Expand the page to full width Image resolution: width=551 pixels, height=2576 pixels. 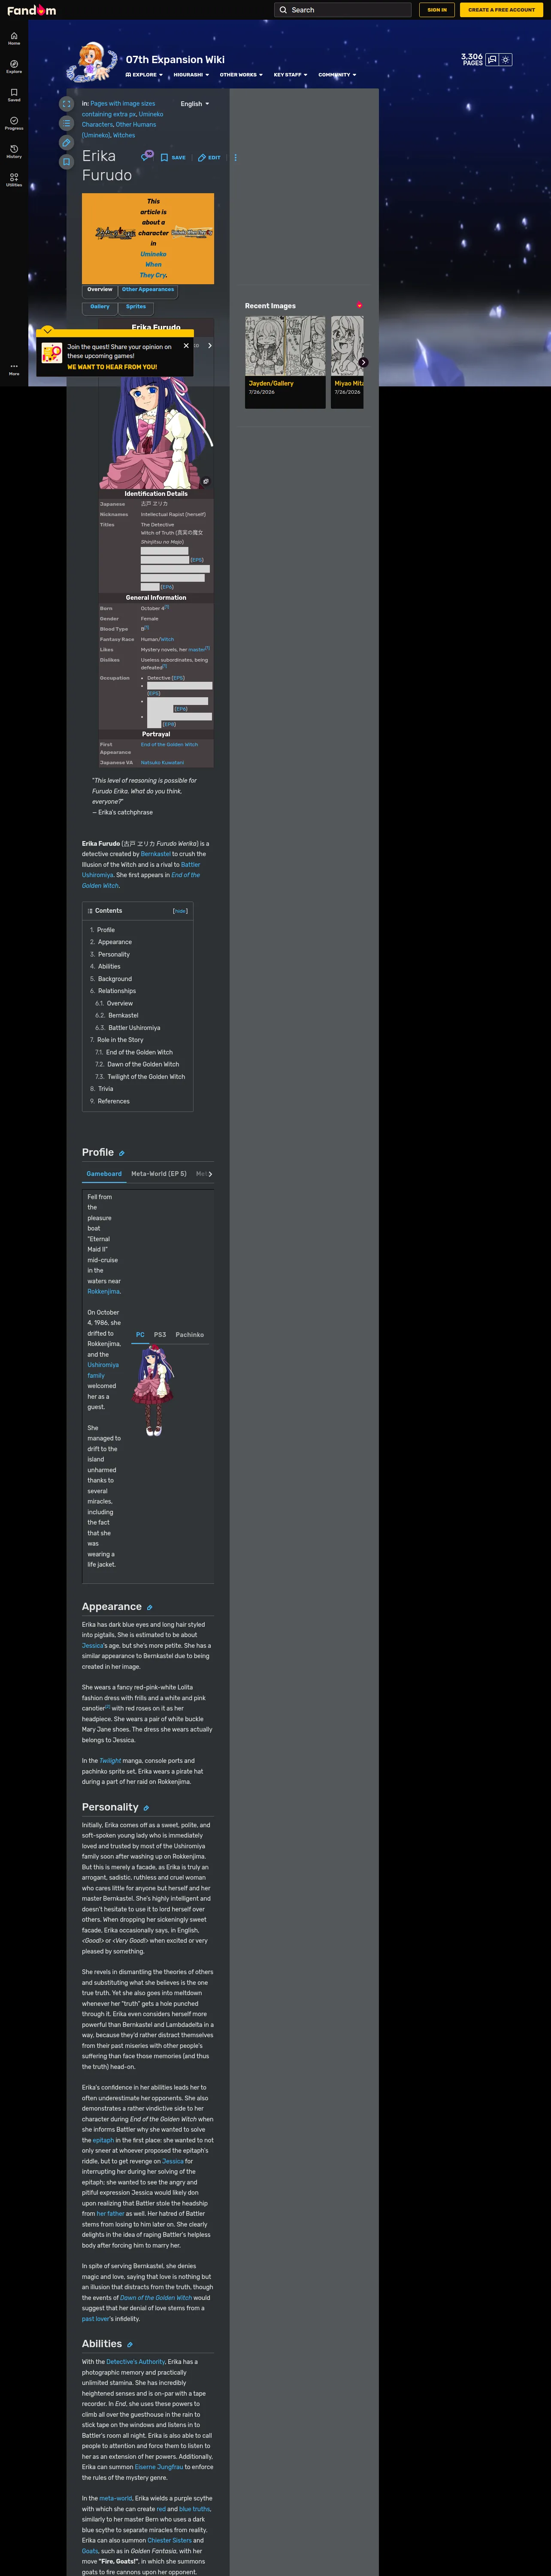click(66, 104)
